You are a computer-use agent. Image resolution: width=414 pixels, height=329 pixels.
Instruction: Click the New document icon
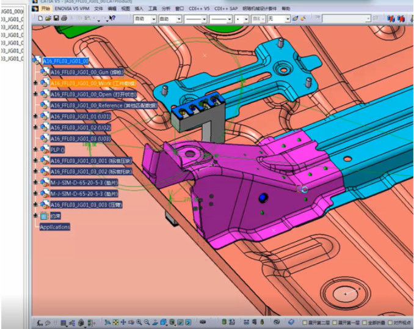[x=40, y=19]
